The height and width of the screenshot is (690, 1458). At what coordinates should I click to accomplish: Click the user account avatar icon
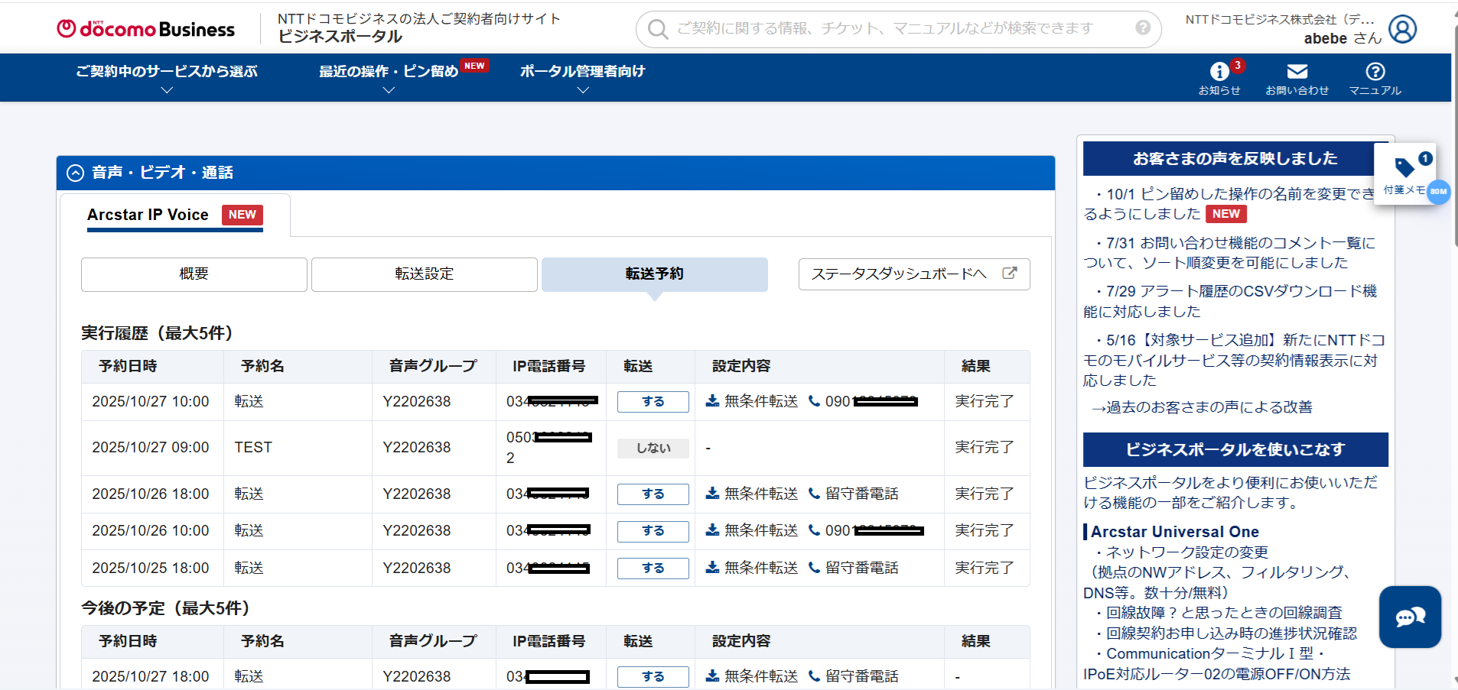1402,30
